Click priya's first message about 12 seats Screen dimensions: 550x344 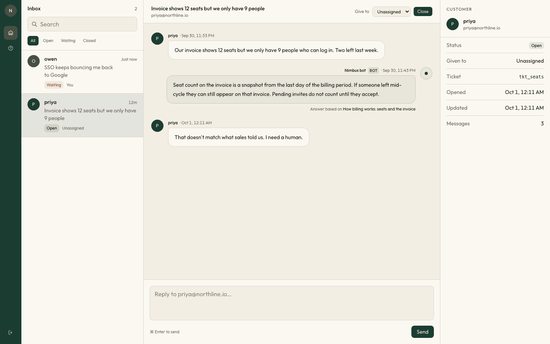point(277,50)
